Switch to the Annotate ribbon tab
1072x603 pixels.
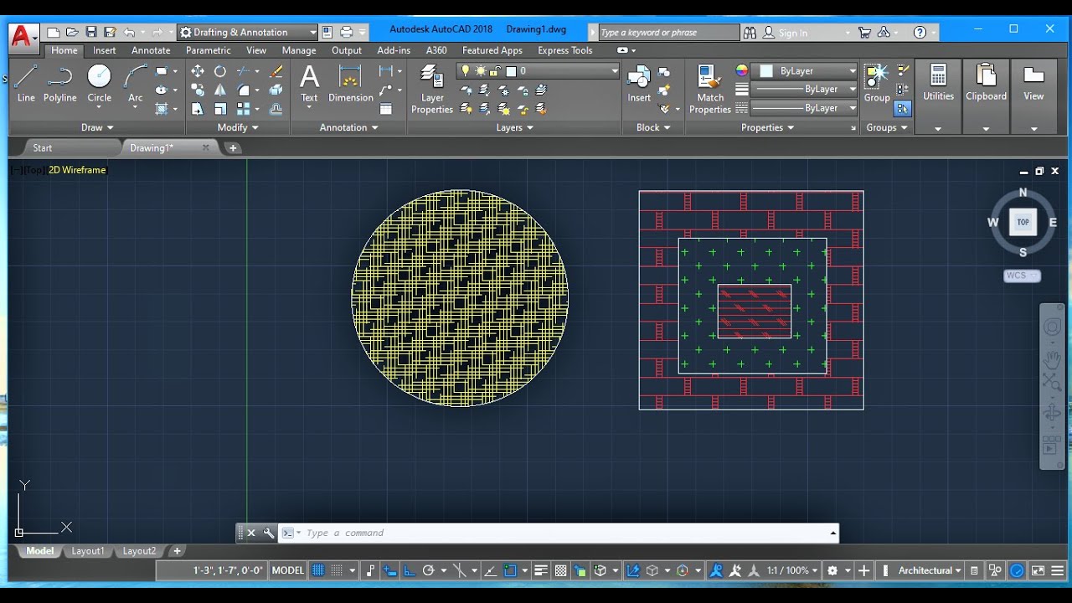tap(151, 50)
